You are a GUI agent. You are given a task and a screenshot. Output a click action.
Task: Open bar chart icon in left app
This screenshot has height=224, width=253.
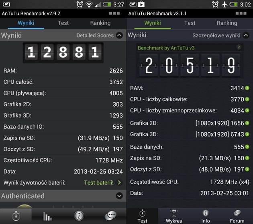click(47, 216)
